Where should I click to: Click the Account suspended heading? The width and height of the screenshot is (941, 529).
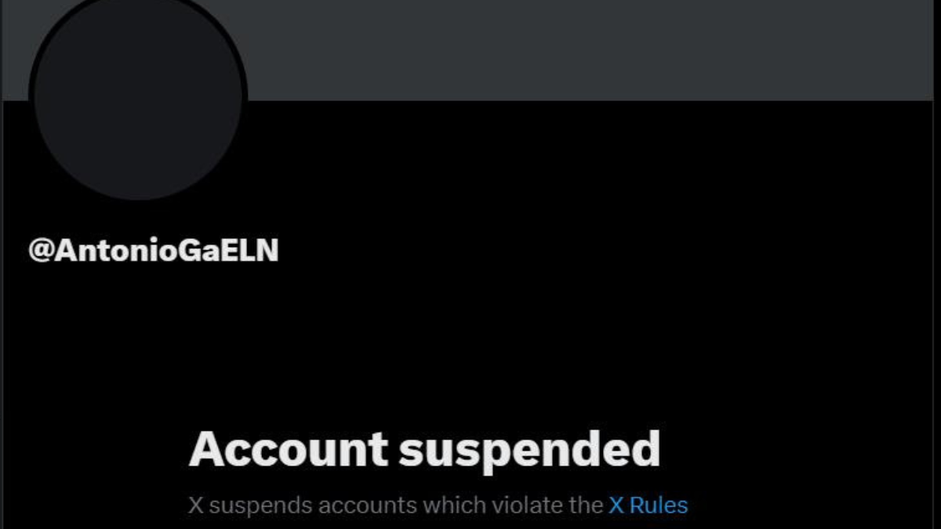424,450
